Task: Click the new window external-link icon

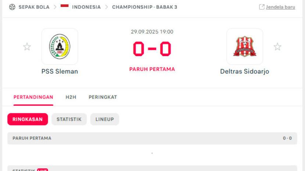Action: (262, 7)
